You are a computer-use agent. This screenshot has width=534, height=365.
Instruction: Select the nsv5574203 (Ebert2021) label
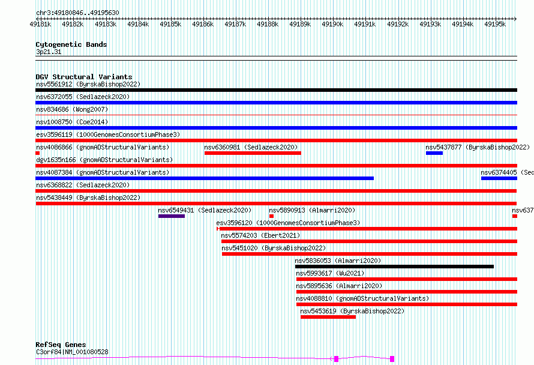(260, 235)
